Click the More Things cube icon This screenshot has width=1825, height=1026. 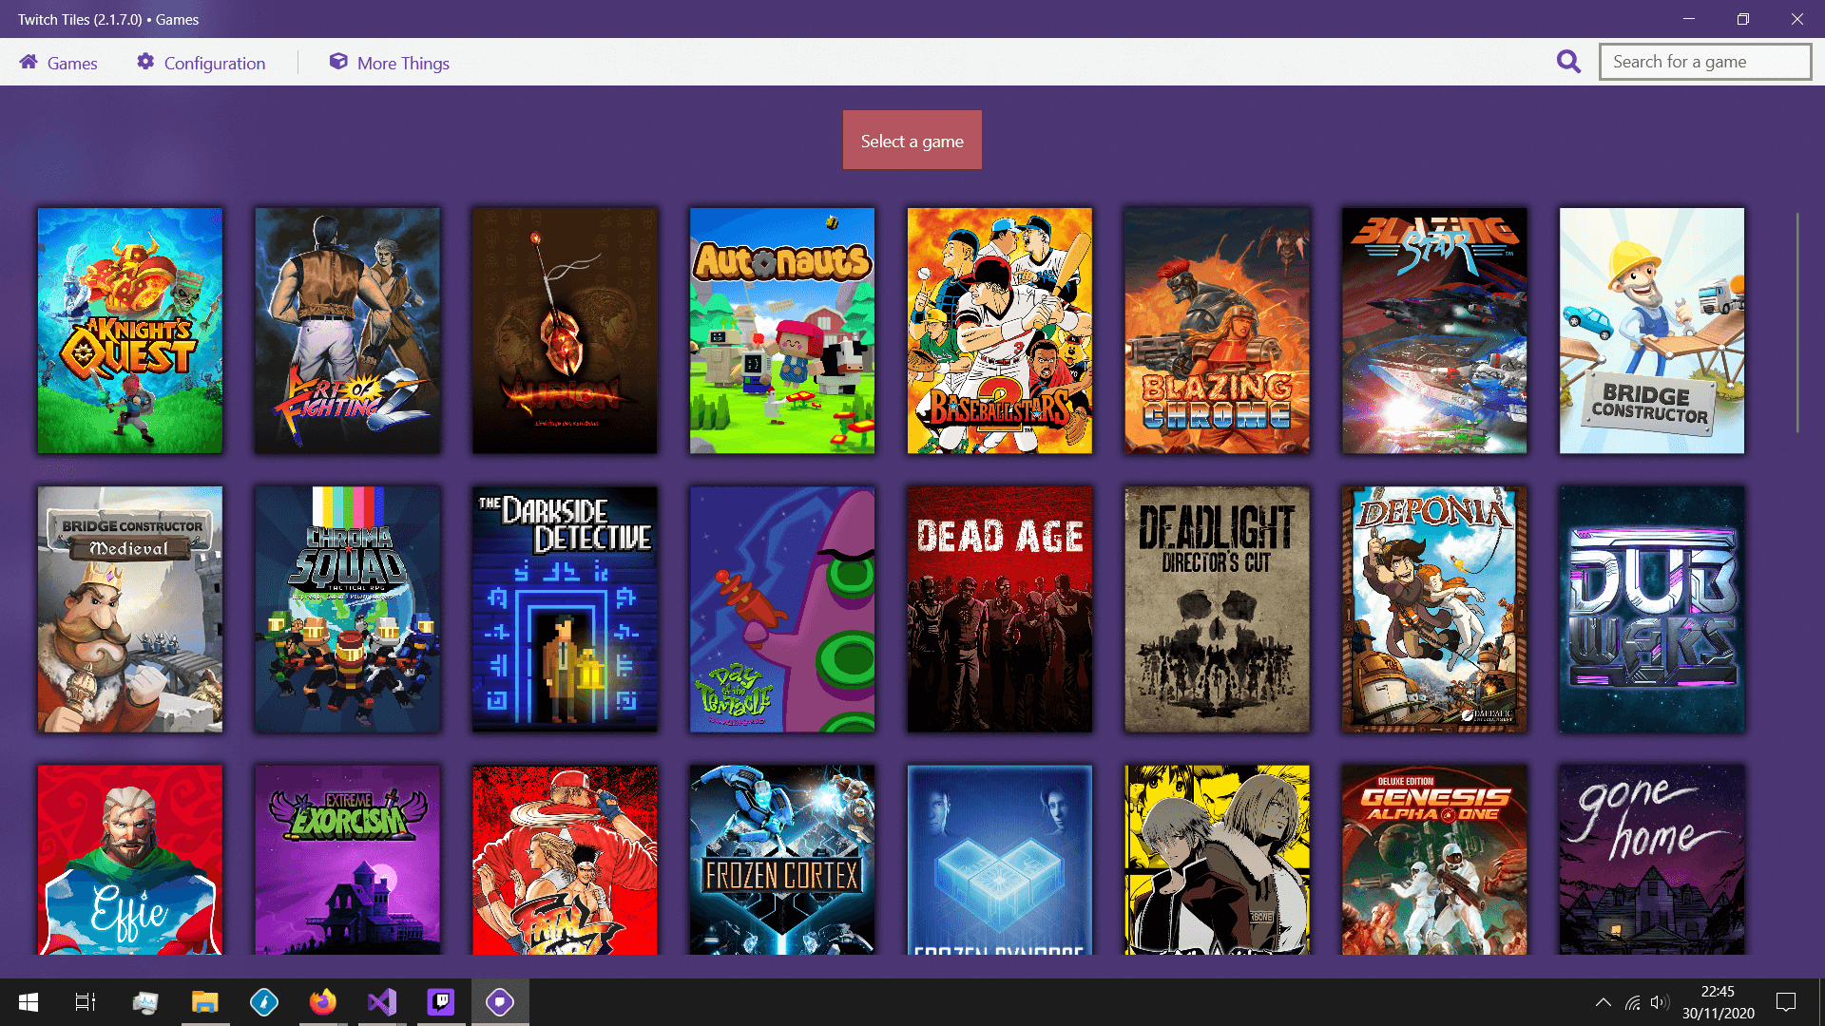(338, 63)
